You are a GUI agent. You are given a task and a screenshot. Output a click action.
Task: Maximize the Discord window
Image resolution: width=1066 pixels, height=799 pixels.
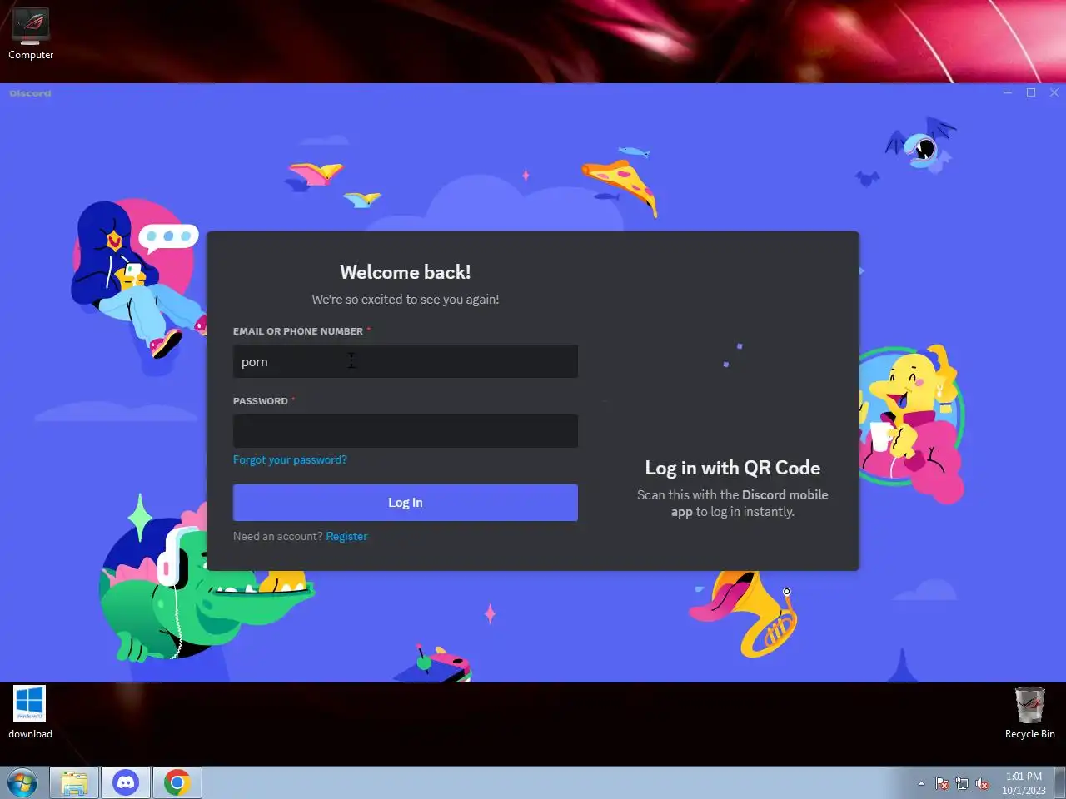(x=1031, y=92)
